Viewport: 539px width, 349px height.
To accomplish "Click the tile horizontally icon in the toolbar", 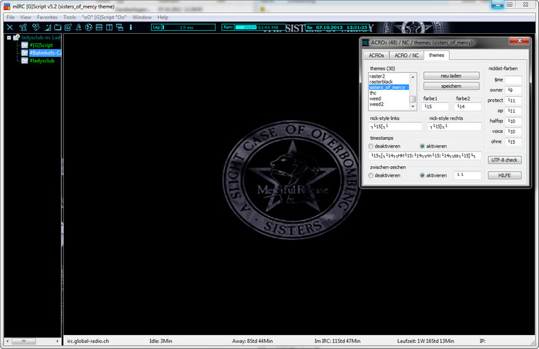I will pyautogui.click(x=99, y=27).
